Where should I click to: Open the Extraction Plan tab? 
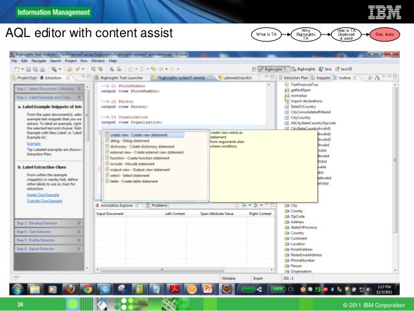tap(293, 78)
